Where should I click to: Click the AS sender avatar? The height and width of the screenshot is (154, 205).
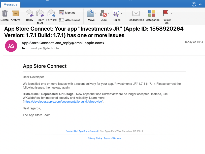coord(11,46)
